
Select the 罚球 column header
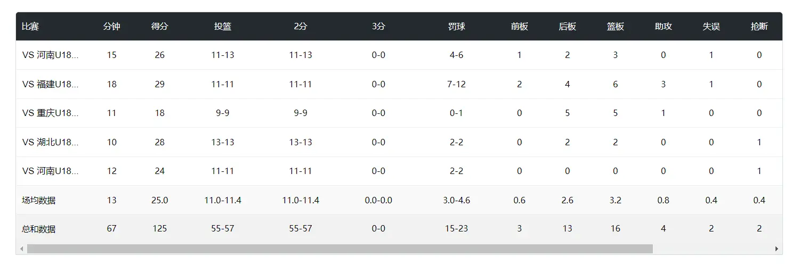[456, 27]
